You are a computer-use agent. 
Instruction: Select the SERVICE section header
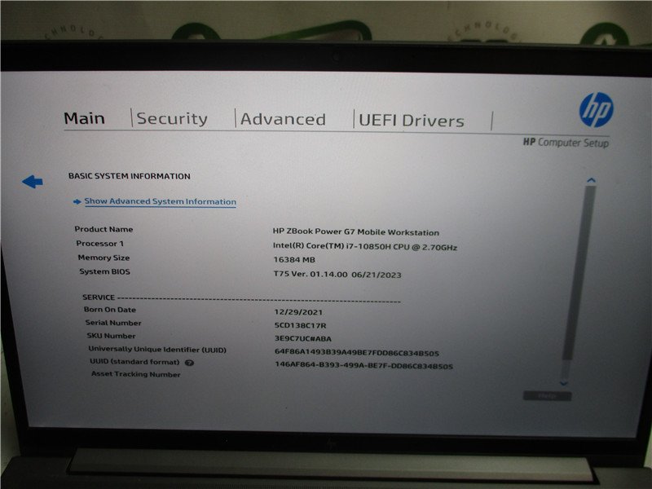pos(99,297)
